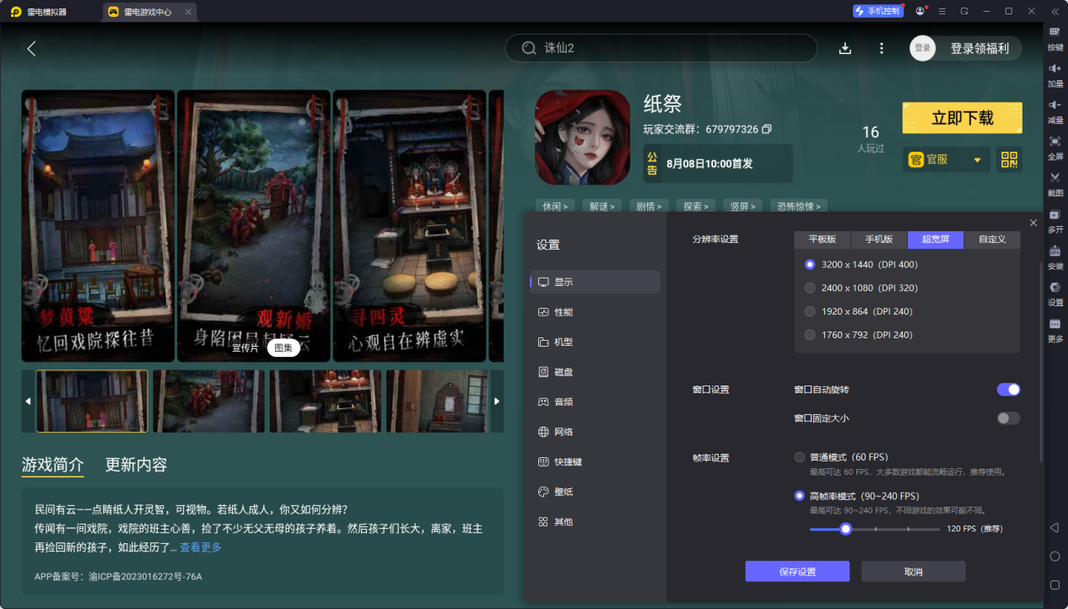Click the Android back triangle button
This screenshot has width=1068, height=609.
pyautogui.click(x=1055, y=528)
